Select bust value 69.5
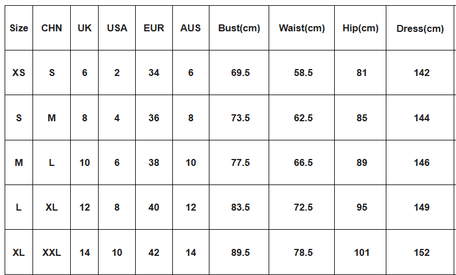The width and height of the screenshot is (456, 275). click(240, 73)
